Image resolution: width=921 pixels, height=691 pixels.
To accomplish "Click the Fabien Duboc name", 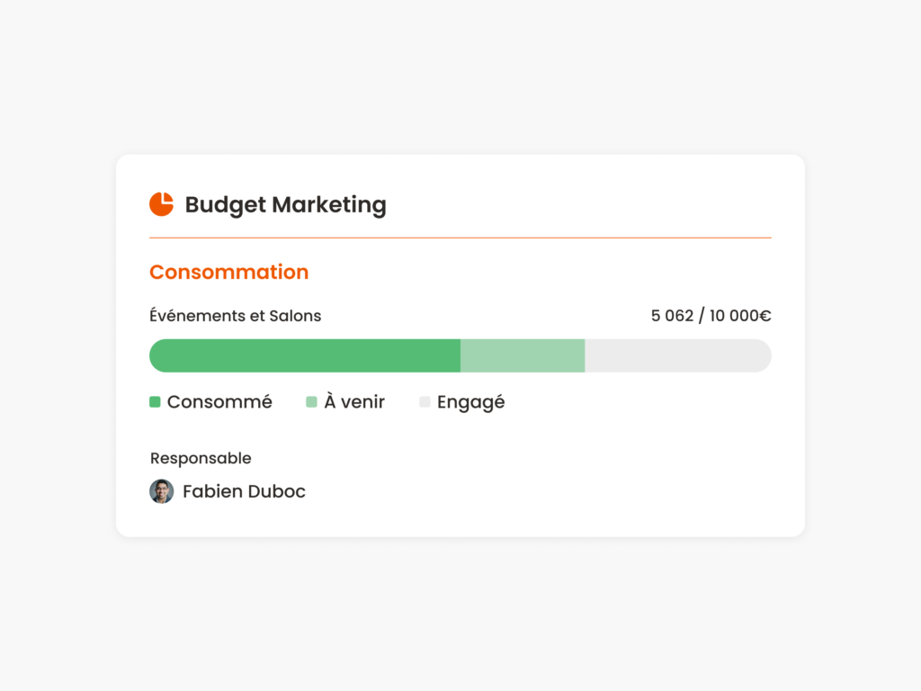I will (244, 491).
